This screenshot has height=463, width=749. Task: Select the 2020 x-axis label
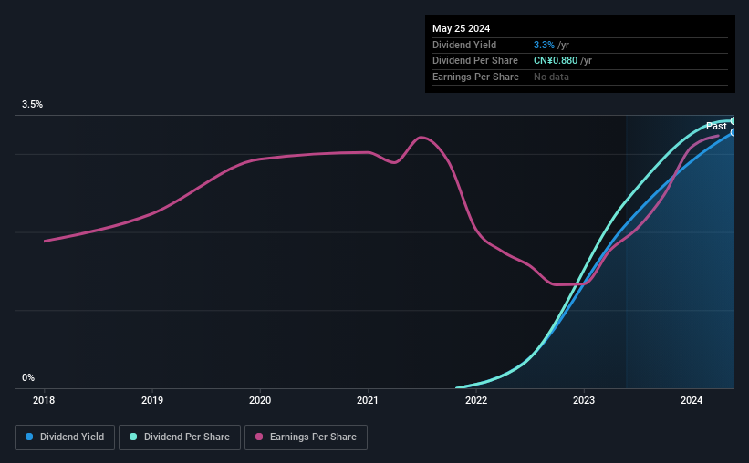(x=260, y=400)
